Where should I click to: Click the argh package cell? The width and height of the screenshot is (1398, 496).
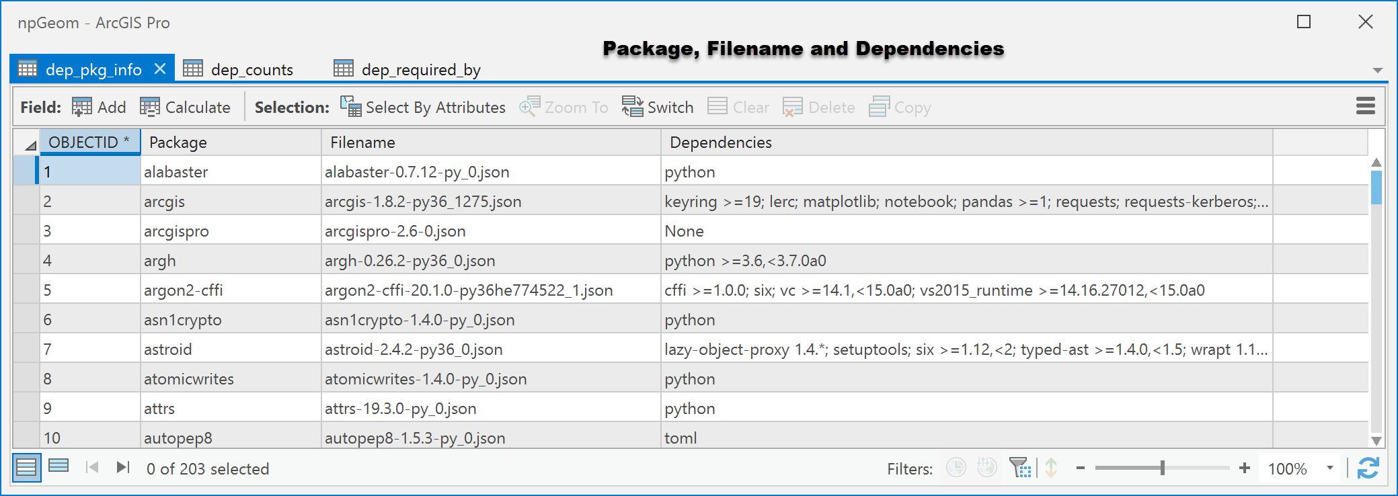coord(231,260)
